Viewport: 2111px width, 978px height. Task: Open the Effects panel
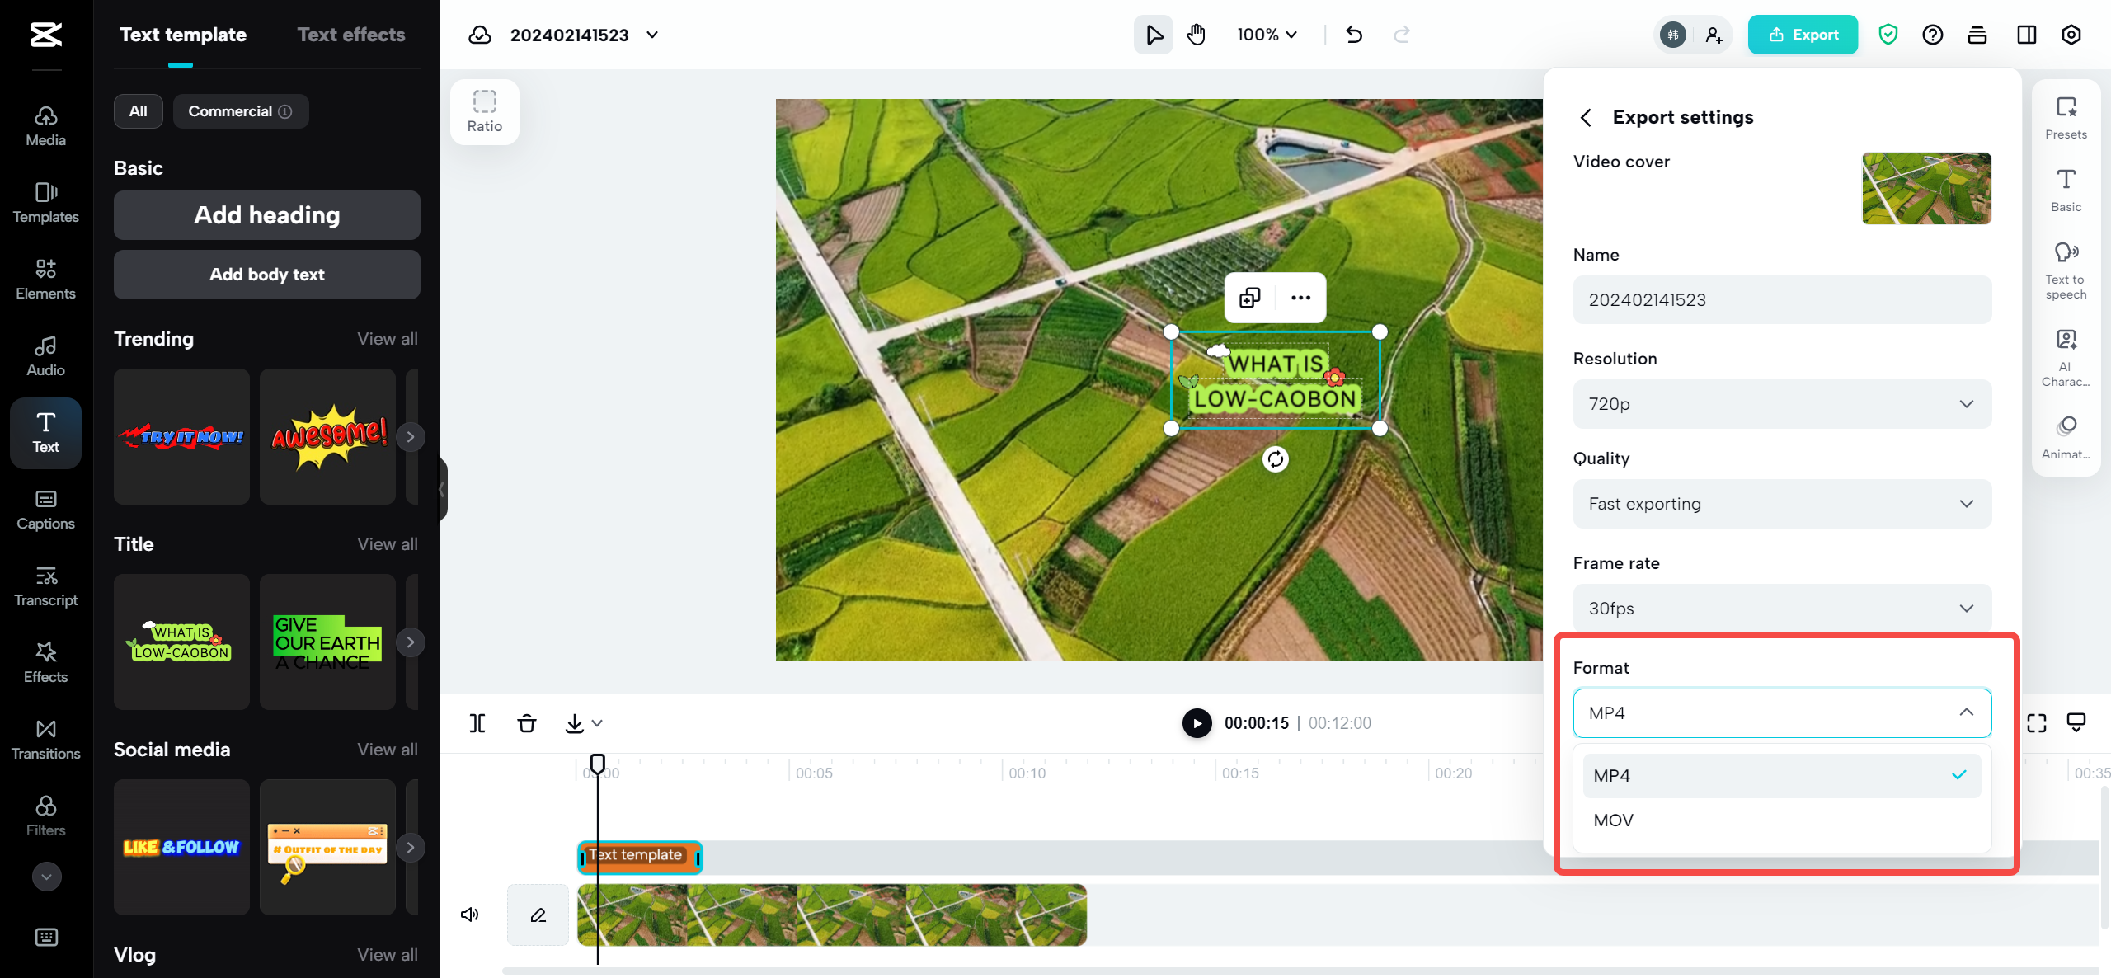(45, 662)
